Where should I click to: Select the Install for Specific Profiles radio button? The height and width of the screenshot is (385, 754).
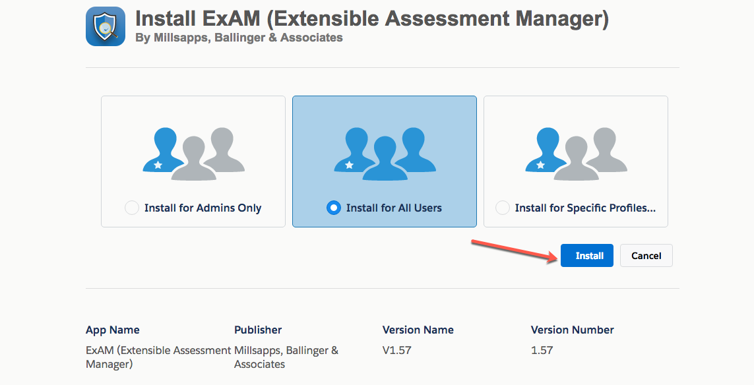503,208
